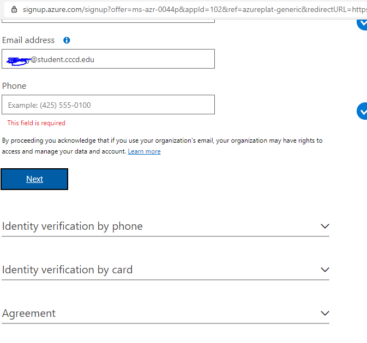Focus the Email address input field
The image size is (367, 343).
[108, 59]
